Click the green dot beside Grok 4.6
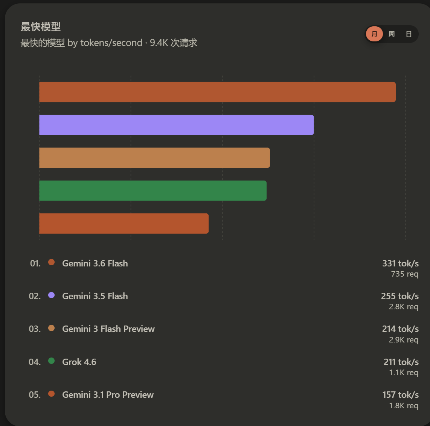This screenshot has width=430, height=426. pos(51,361)
